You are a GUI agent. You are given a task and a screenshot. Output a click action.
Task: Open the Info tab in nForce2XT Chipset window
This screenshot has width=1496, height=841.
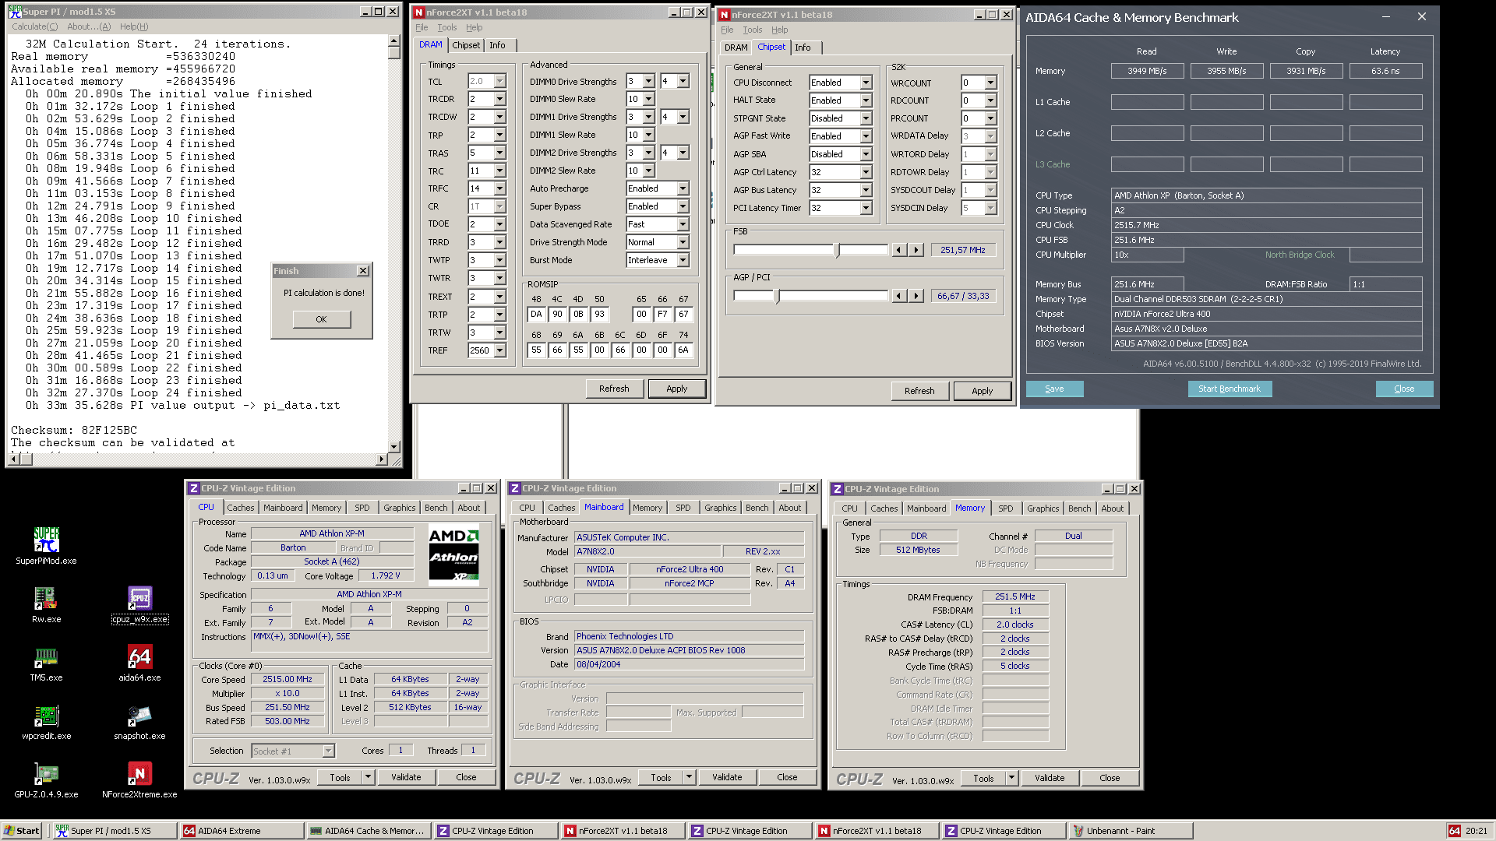tap(803, 48)
